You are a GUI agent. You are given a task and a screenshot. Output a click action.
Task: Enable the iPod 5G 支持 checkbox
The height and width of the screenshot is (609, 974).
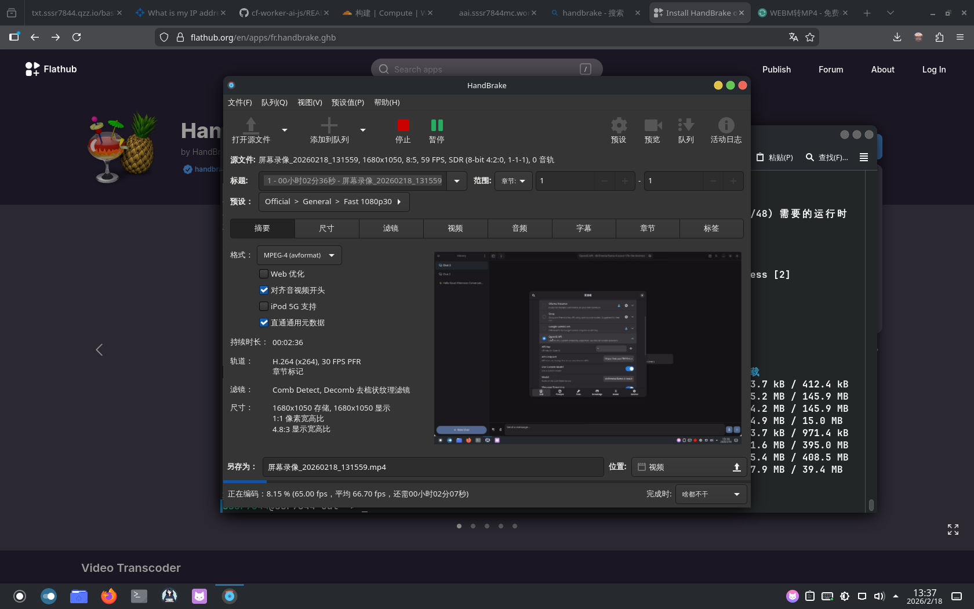click(x=264, y=306)
